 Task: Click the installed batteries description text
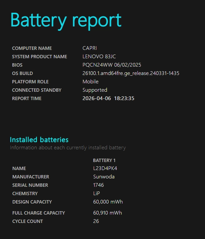[x=68, y=148]
